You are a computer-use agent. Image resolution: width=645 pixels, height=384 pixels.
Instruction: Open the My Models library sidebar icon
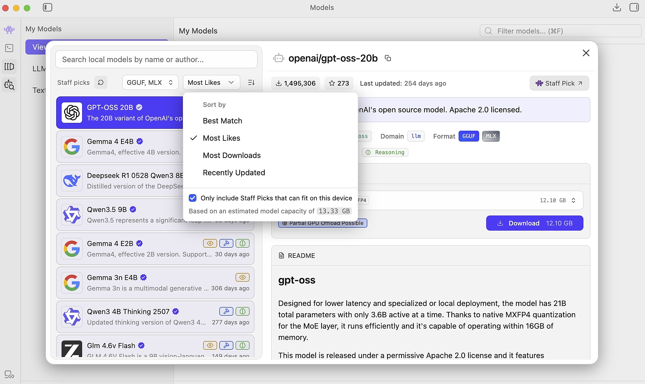(9, 66)
